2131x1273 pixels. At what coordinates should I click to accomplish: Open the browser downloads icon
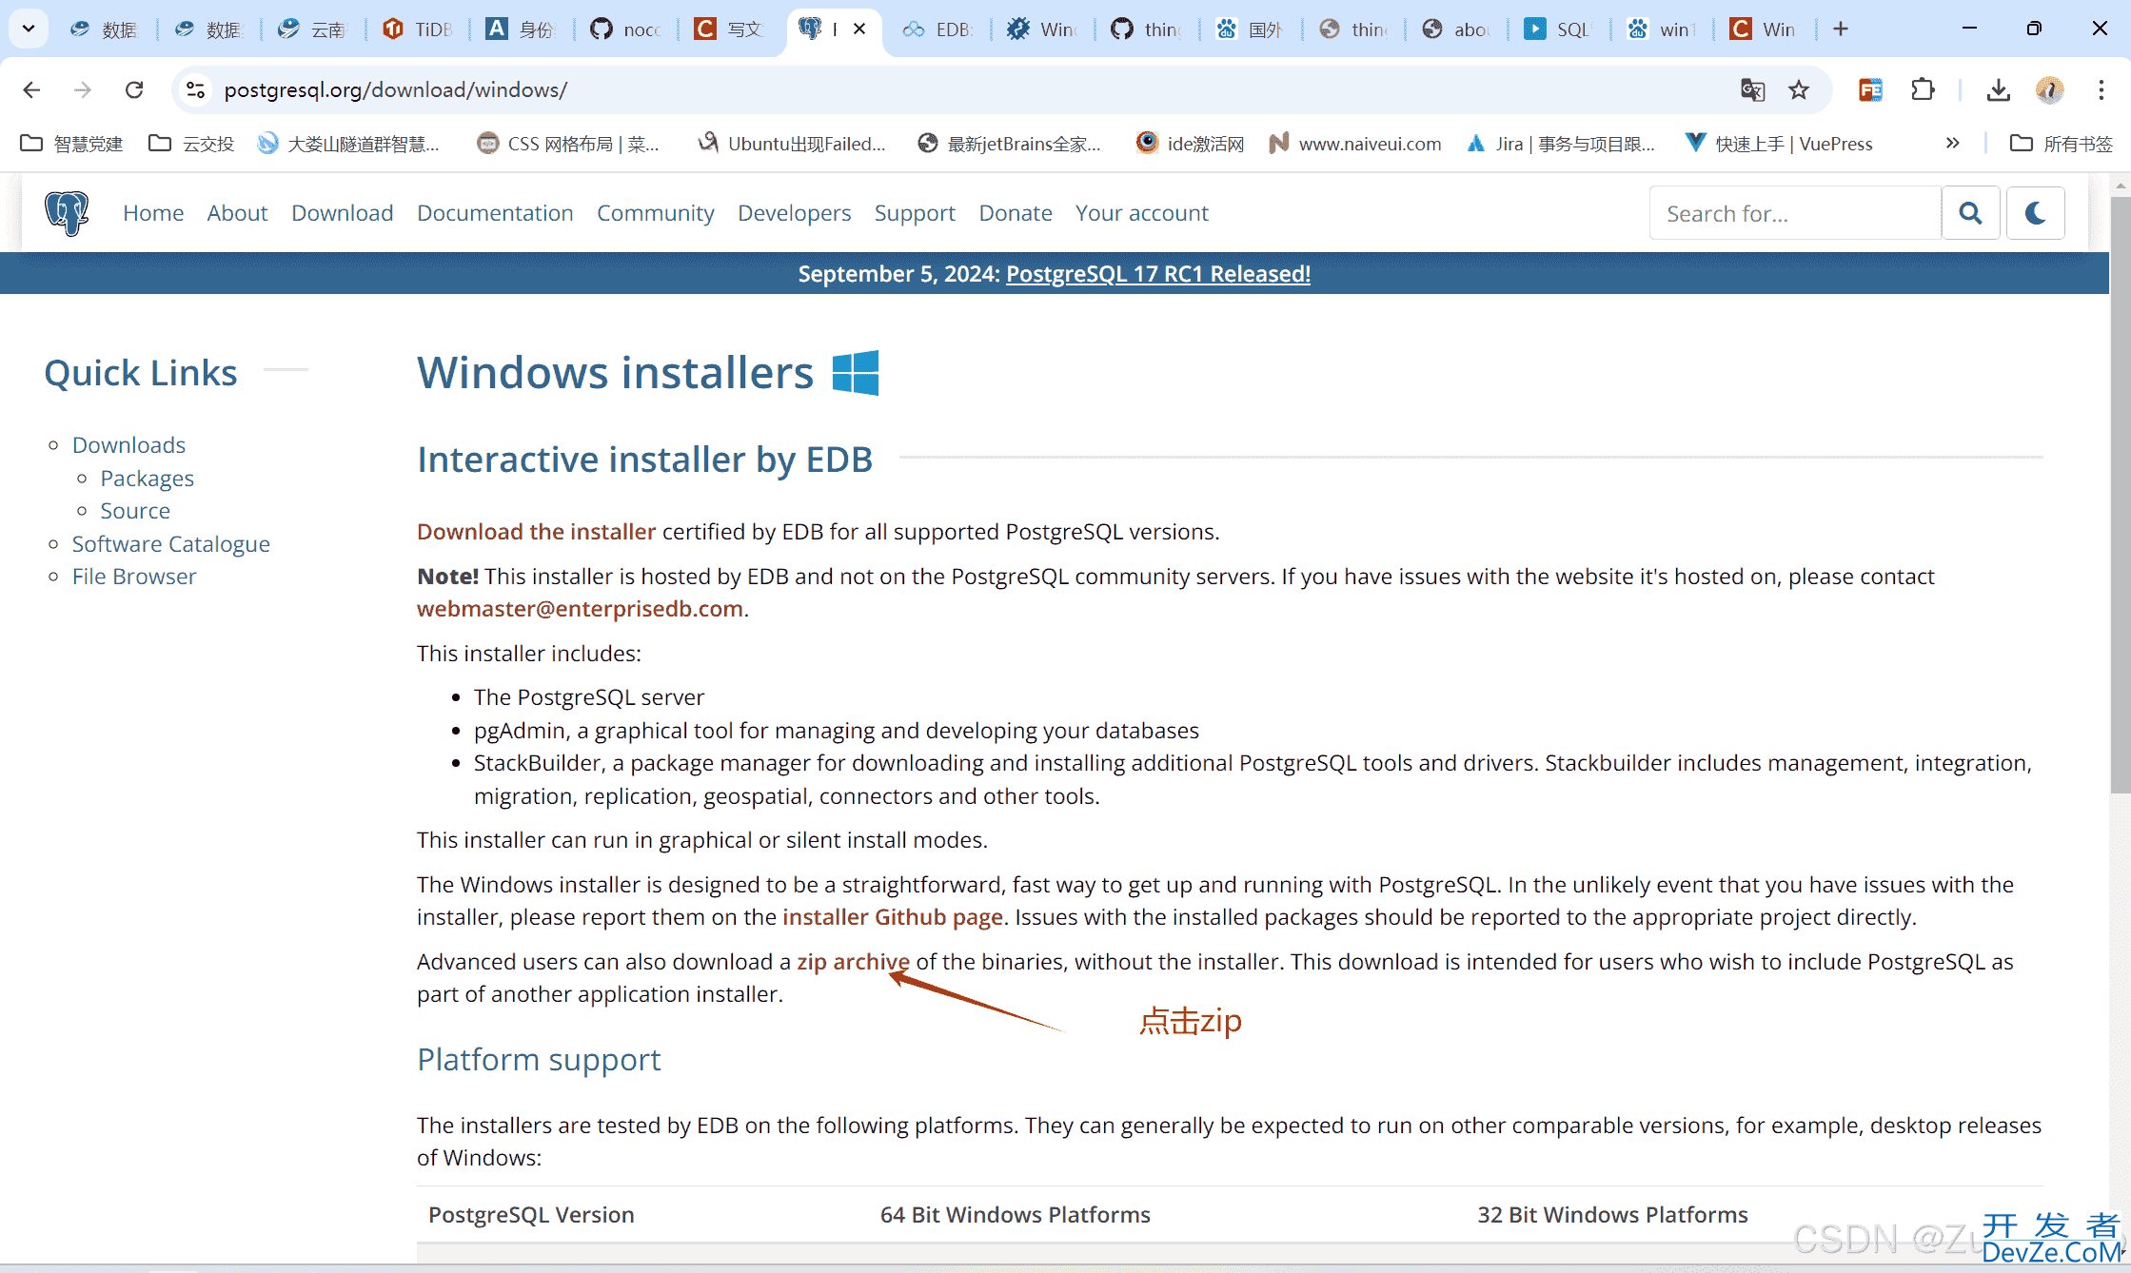(x=1999, y=89)
